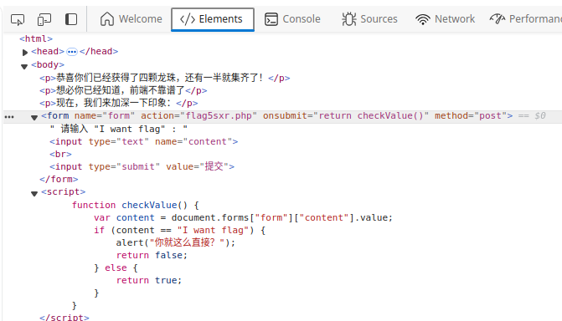Open the three-dot actions beside form row

coord(9,117)
